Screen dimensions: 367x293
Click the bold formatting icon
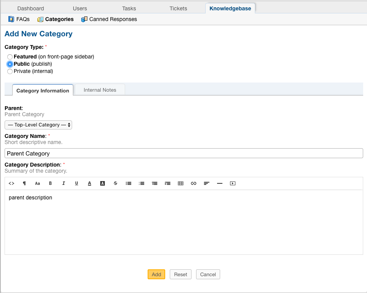point(50,183)
